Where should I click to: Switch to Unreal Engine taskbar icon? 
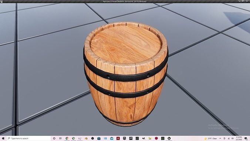point(169,138)
